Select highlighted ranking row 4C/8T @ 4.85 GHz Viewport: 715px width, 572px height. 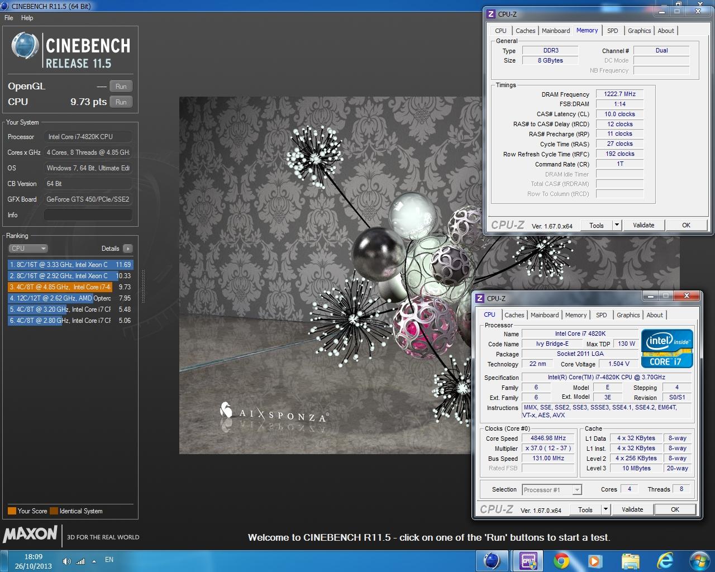point(70,287)
